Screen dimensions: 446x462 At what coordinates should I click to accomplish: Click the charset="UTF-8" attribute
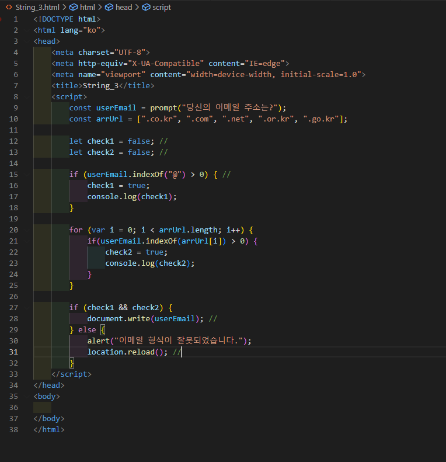coord(111,53)
